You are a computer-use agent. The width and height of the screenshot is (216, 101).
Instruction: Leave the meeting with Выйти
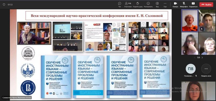point(206,5)
